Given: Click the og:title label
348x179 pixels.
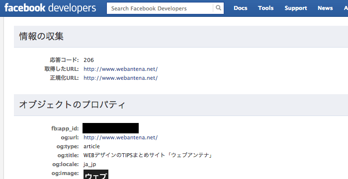Looking at the screenshot, I should [x=68, y=155].
